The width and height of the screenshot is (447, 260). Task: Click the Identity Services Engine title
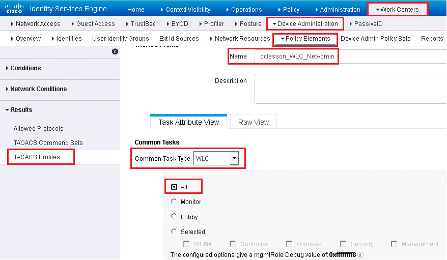pyautogui.click(x=68, y=9)
